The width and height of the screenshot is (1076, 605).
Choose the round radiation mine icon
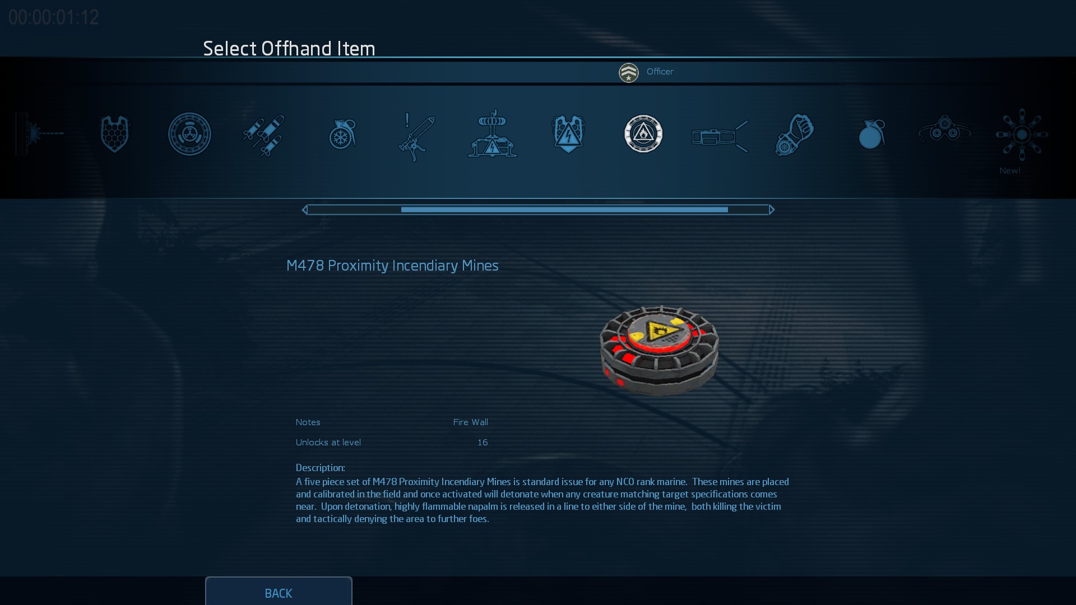point(189,134)
